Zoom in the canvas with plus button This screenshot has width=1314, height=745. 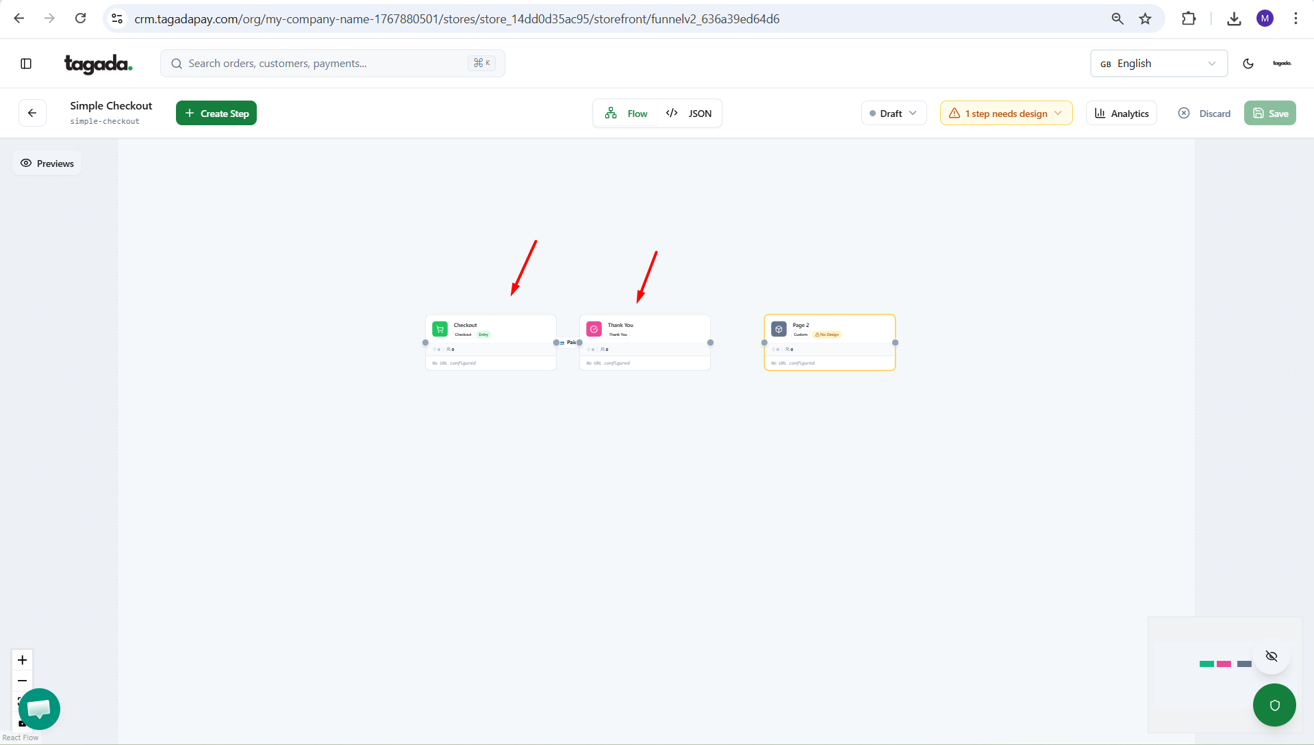point(23,660)
